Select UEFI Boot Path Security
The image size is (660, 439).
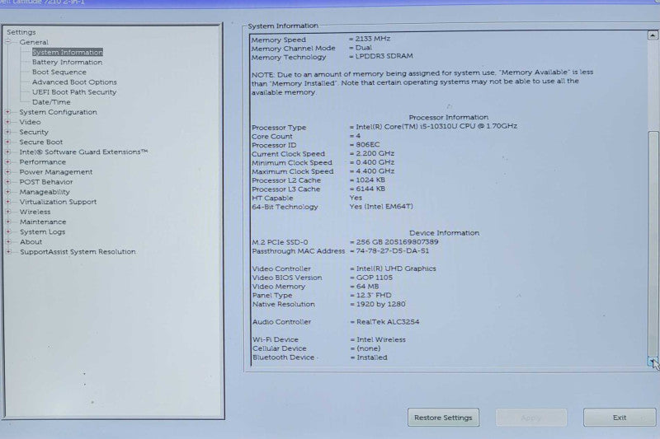pyautogui.click(x=74, y=92)
